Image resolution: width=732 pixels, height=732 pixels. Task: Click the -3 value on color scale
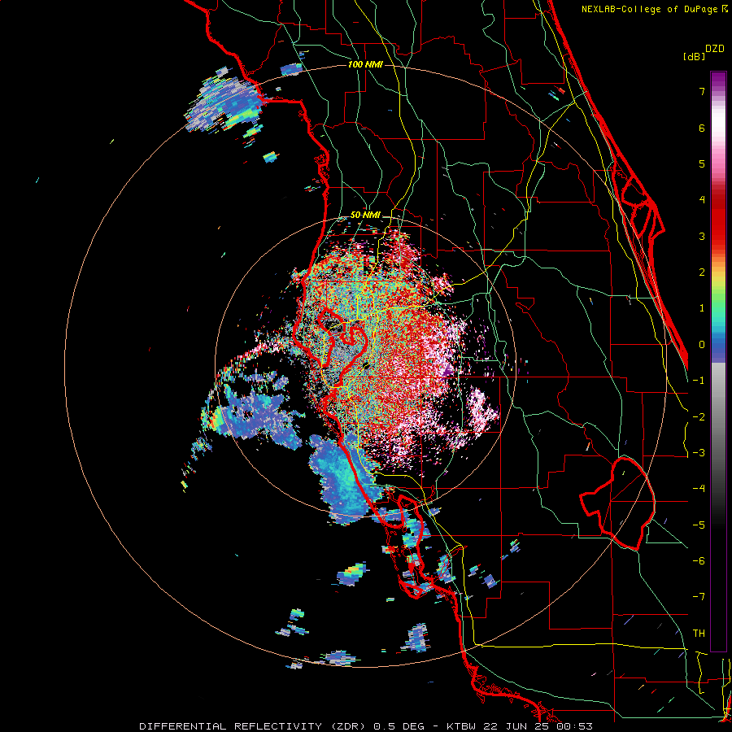click(x=699, y=453)
